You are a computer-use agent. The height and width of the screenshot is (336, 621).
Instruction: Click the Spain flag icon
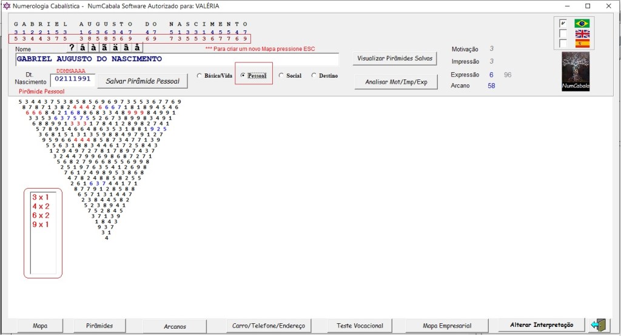point(582,44)
